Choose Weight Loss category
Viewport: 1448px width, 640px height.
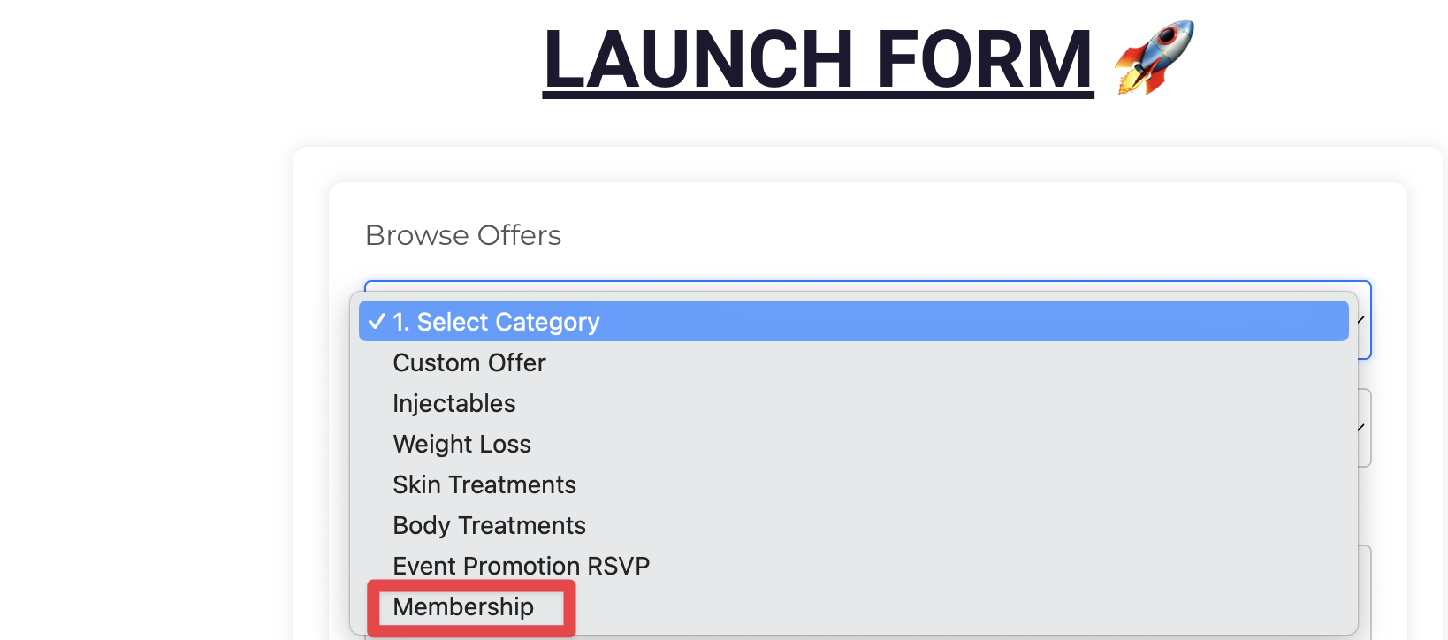click(461, 444)
